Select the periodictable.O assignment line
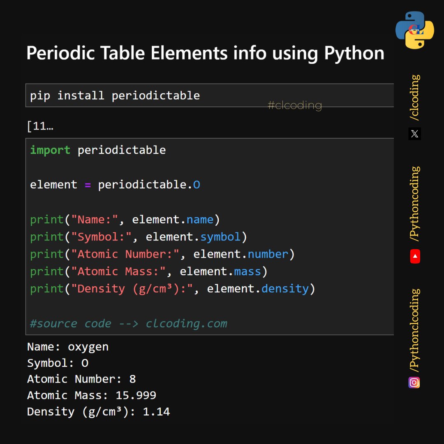The height and width of the screenshot is (444, 444). pos(115,185)
